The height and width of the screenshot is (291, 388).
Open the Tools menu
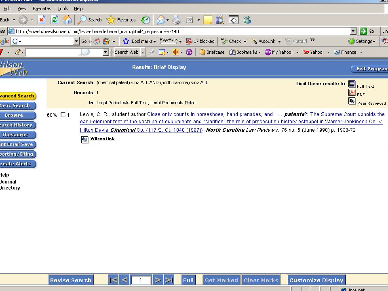62,8
